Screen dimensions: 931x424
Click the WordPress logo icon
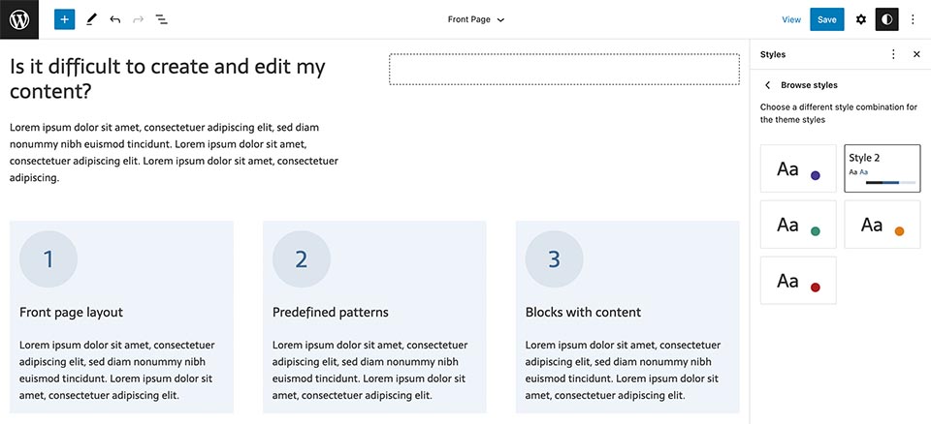[x=19, y=19]
